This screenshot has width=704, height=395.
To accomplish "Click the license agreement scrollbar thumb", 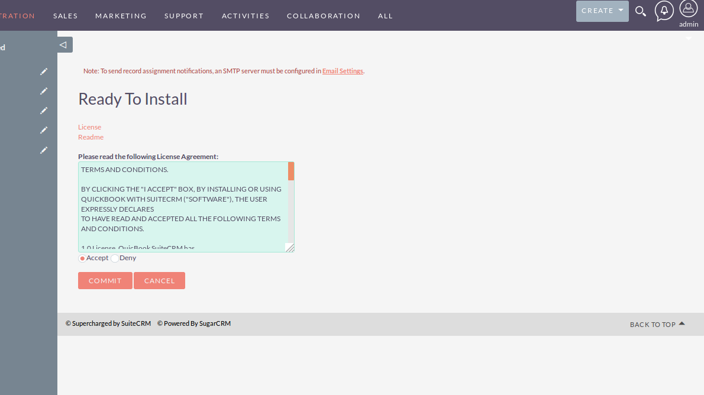I will 291,171.
